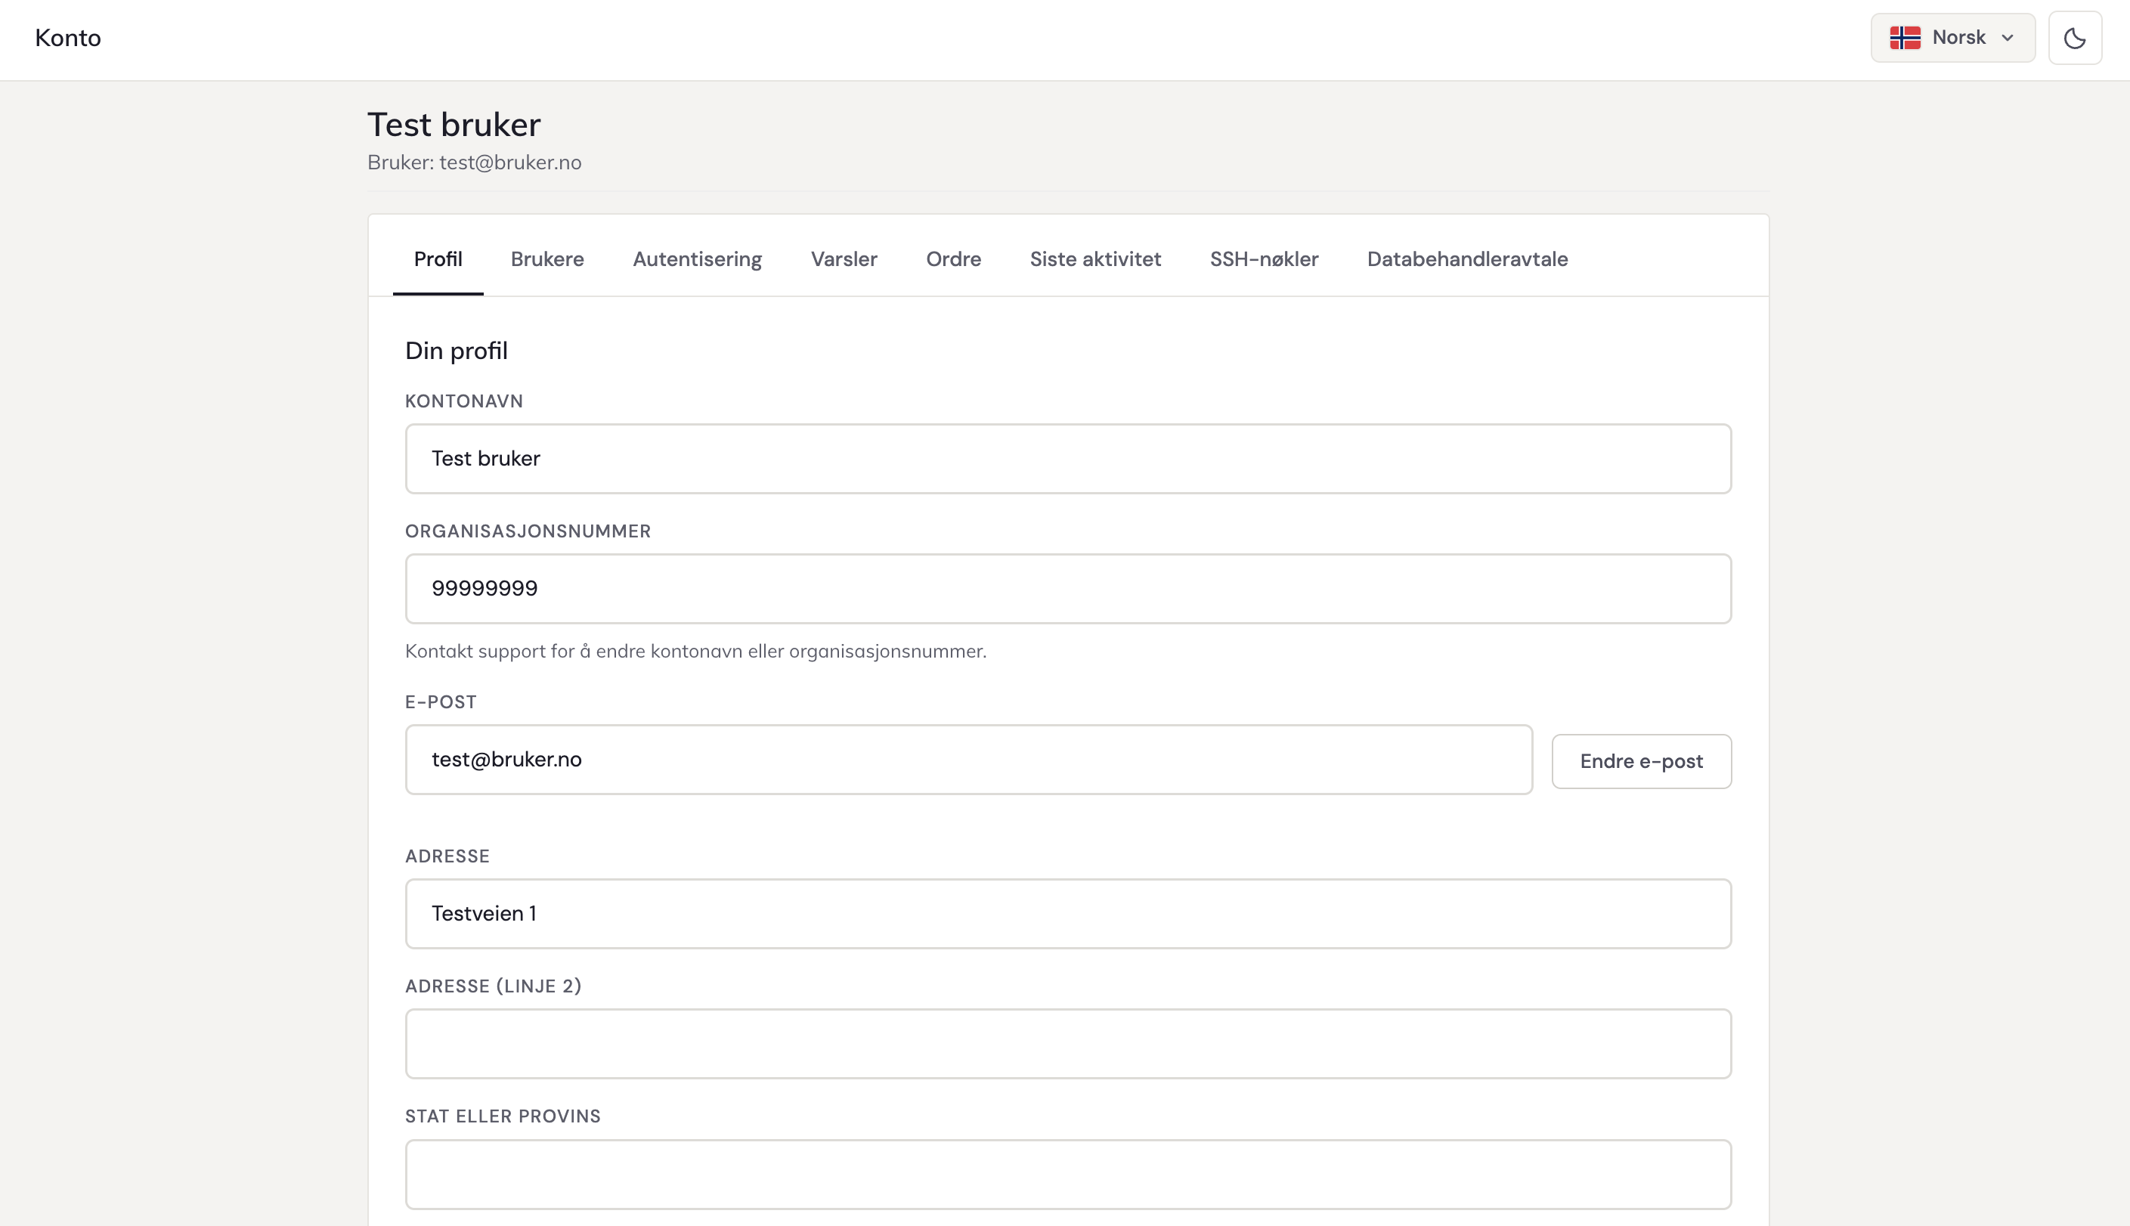
Task: Click the chevron next to Norsk
Action: pyautogui.click(x=2007, y=38)
